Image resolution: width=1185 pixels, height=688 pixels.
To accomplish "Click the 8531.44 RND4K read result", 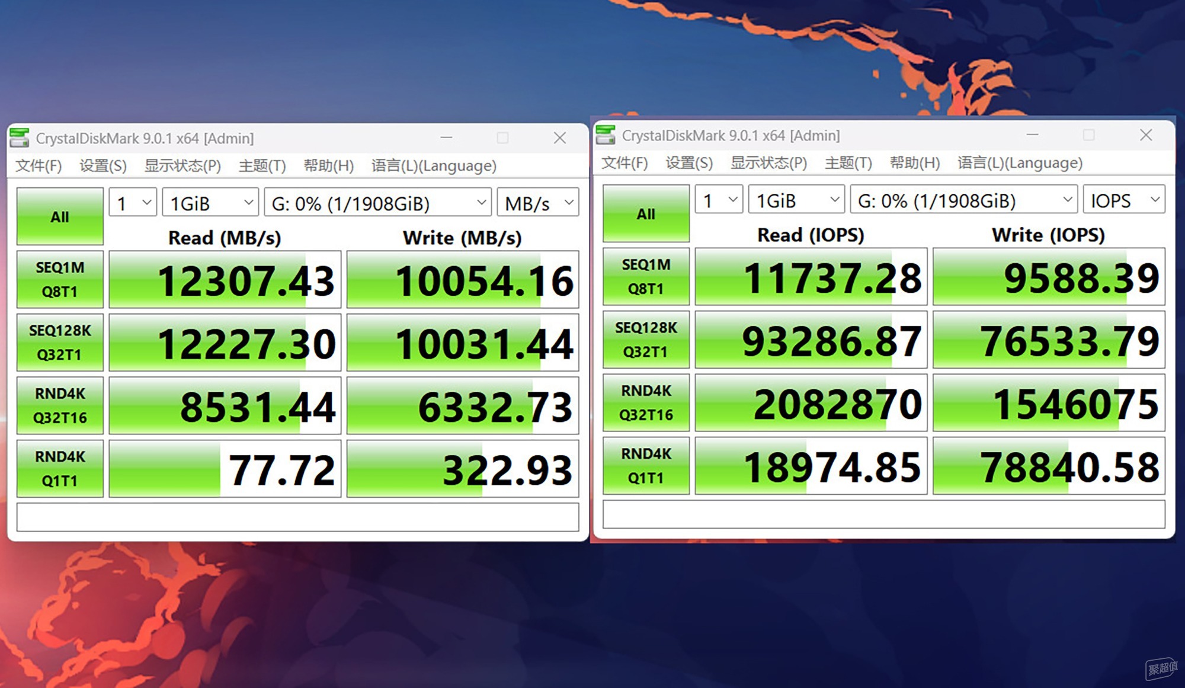I will pos(225,405).
